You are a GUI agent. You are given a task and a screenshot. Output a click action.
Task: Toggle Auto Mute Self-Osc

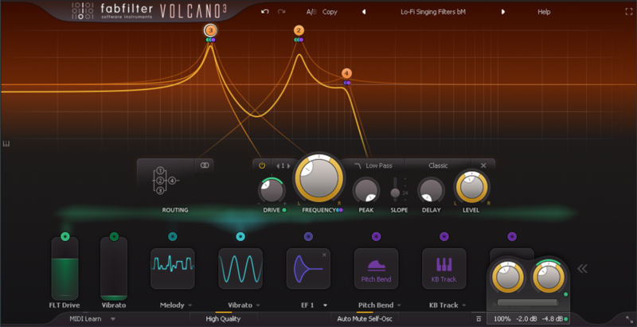tap(365, 319)
